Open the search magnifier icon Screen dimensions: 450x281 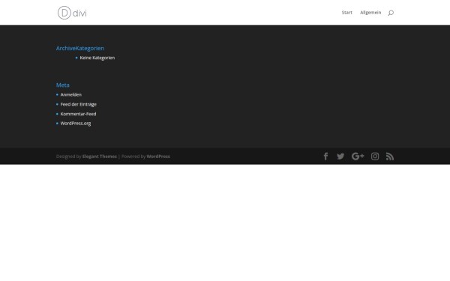(x=391, y=13)
